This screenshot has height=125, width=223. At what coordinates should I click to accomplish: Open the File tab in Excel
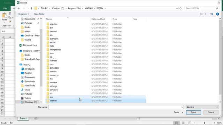[5, 8]
